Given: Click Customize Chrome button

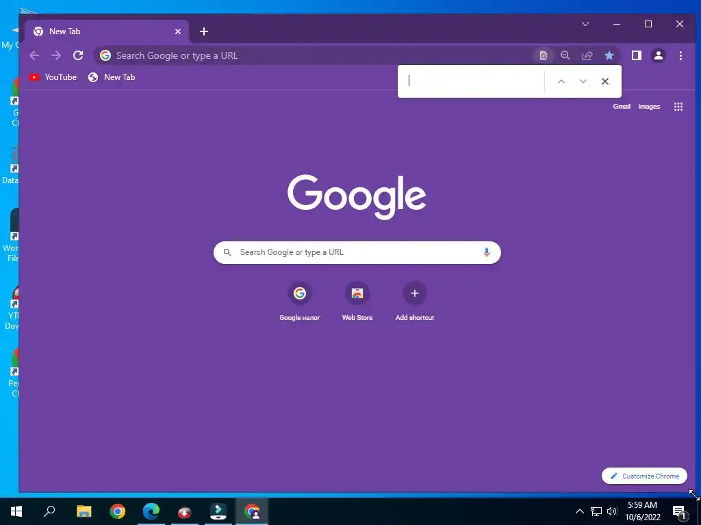Looking at the screenshot, I should (x=644, y=476).
